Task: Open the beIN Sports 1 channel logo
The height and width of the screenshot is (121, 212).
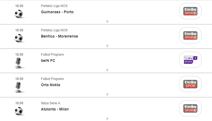Action: coord(190,60)
